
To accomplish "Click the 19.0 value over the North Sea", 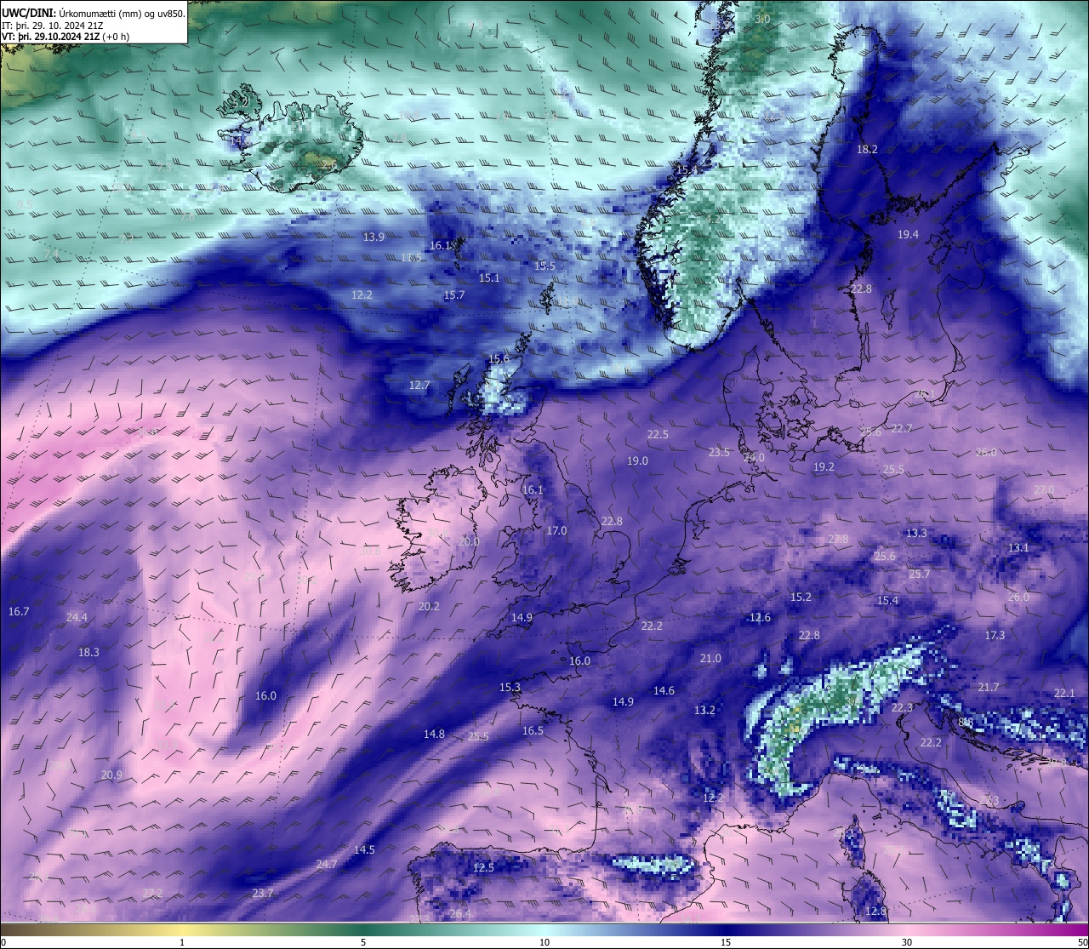I will 637,460.
